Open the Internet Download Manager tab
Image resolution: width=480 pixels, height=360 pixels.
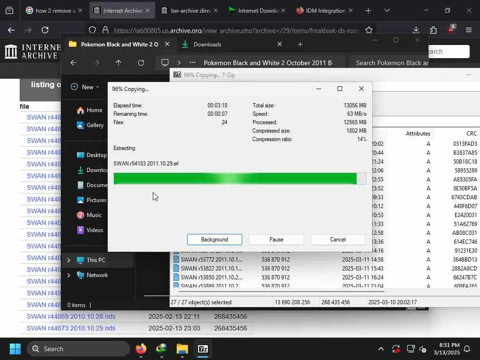pos(257,11)
